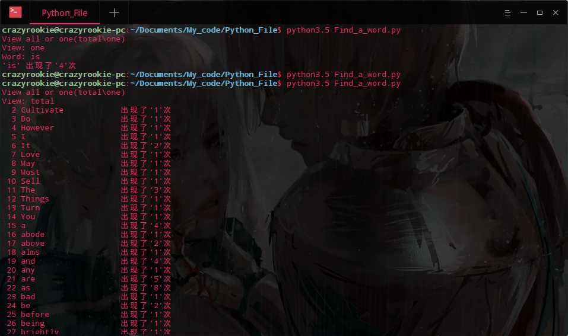The height and width of the screenshot is (336, 568).
Task: Click the first crazyrookie@crazyrookie-pc prompt
Action: [x=64, y=30]
